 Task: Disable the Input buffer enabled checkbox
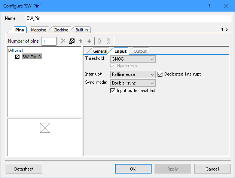tap(113, 90)
